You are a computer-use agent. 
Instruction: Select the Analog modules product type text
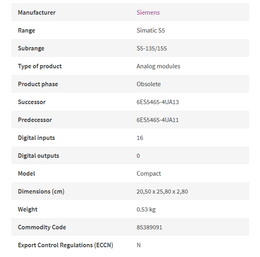pyautogui.click(x=158, y=66)
